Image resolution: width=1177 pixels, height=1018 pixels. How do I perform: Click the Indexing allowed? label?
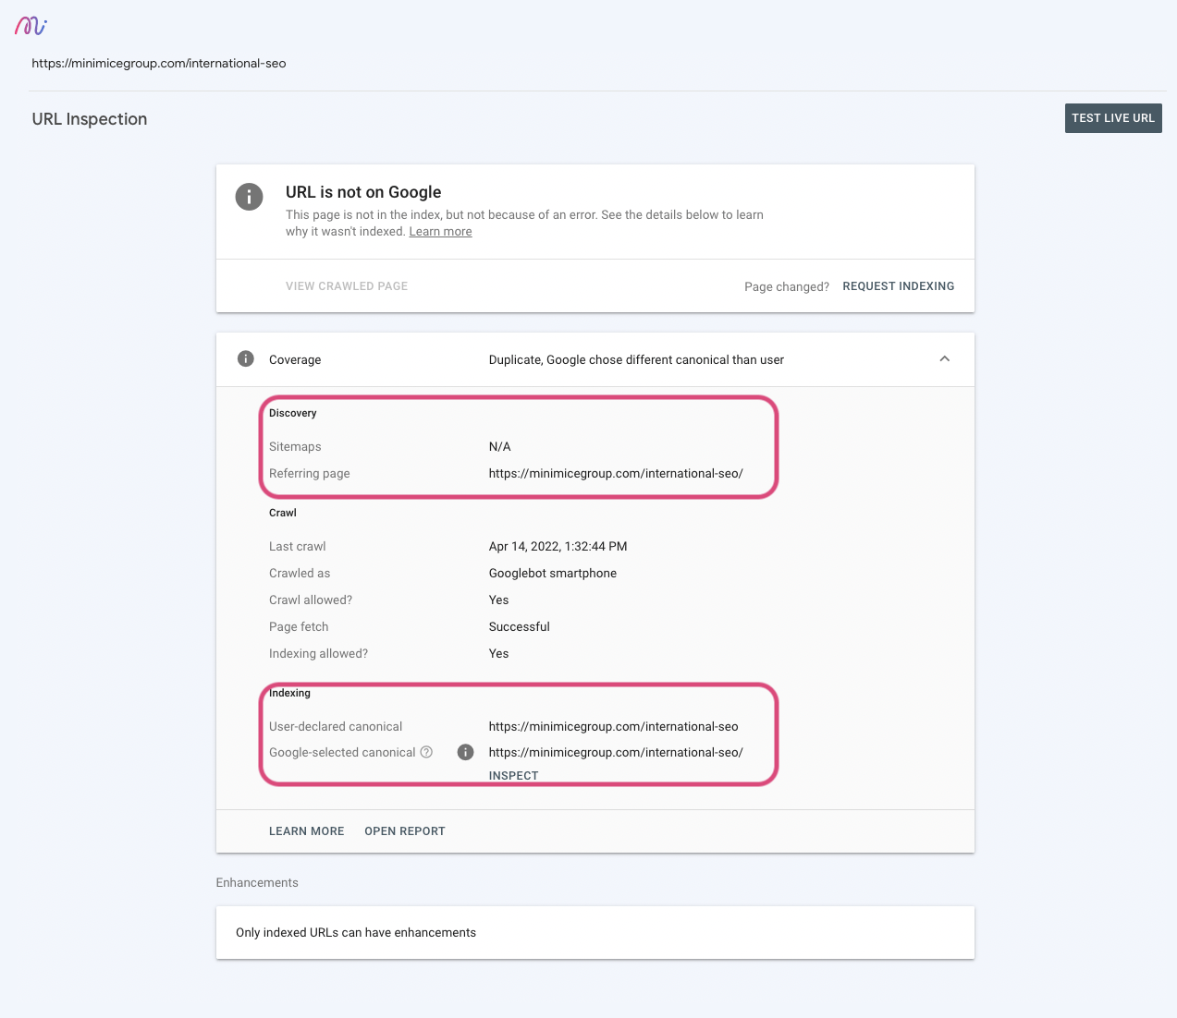318,653
